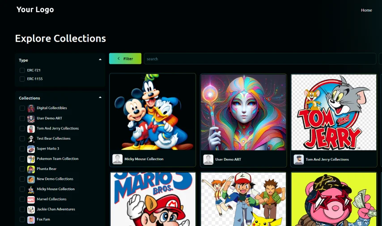The width and height of the screenshot is (382, 226).
Task: Collapse the Type filter section arrow
Action: [x=100, y=60]
